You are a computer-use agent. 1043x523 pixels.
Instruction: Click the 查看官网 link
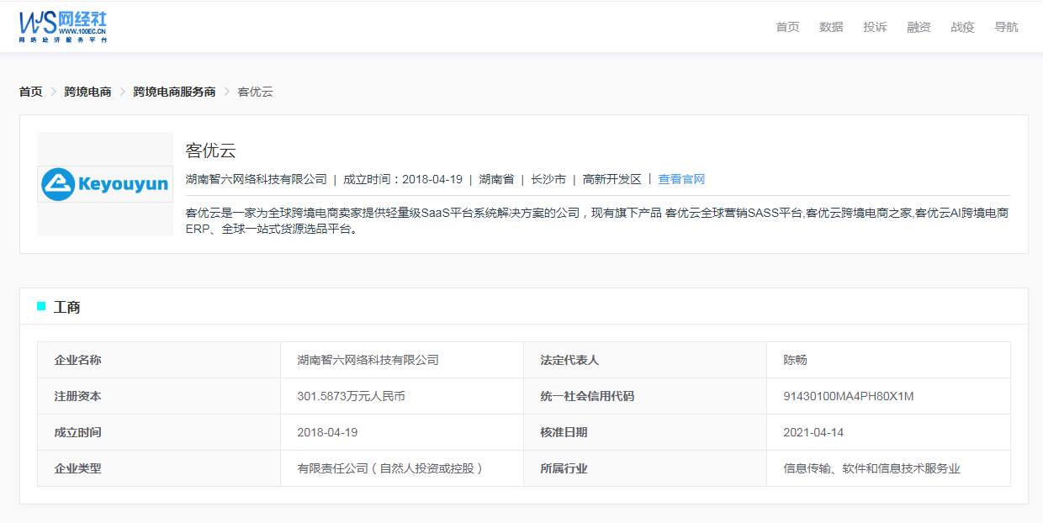[681, 179]
